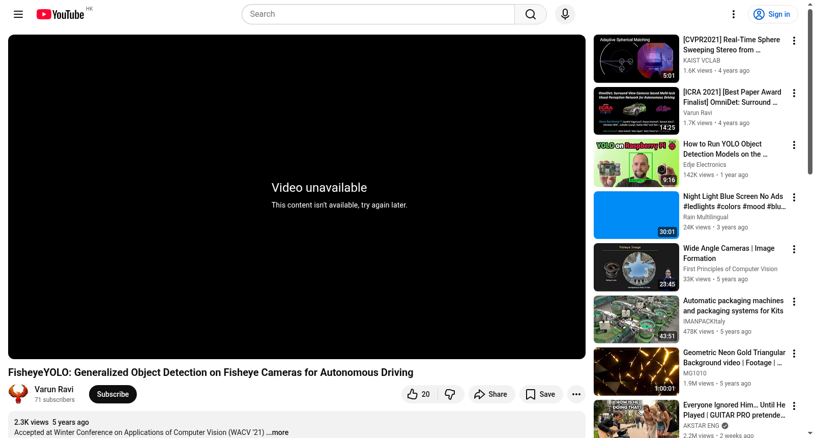Open options for Geometric Neon Gold video
This screenshot has height=438, width=814.
point(794,354)
